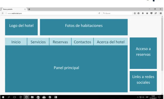The width and height of the screenshot is (164, 99).
Task: Open the Action Center notification icon
Action: [x=159, y=97]
